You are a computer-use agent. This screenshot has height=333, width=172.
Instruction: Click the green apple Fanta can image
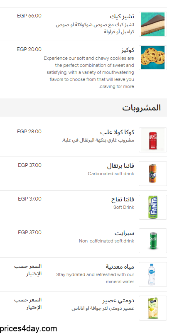tap(153, 207)
